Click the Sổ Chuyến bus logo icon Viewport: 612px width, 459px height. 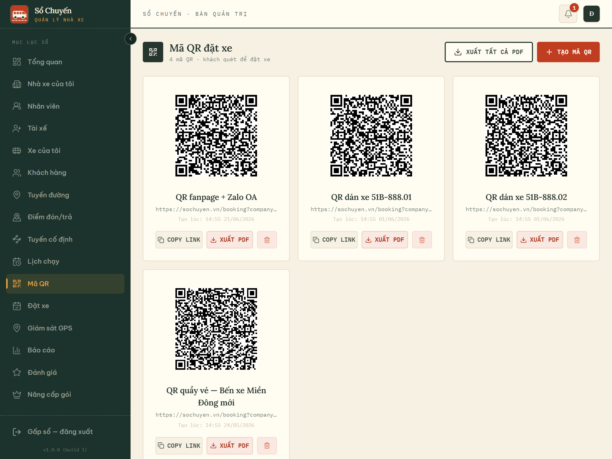pos(19,14)
